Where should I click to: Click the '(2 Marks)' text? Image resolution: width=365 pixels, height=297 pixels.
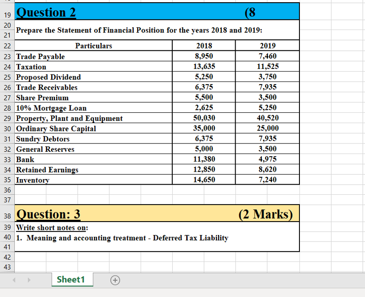coord(266,214)
